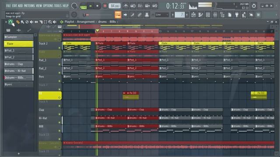This screenshot has height=157, width=280.
Task: Open the Channel rack icon
Action: coord(208,15)
